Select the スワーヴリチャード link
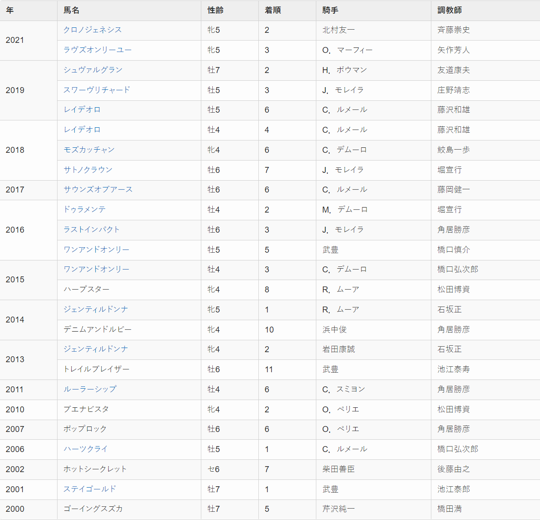540x520 pixels. 97,90
